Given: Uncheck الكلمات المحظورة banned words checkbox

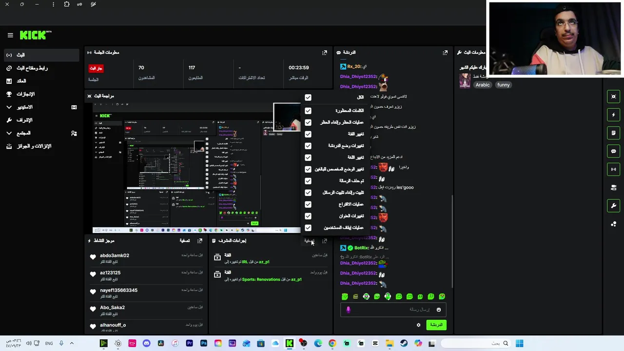Looking at the screenshot, I should pos(308,111).
